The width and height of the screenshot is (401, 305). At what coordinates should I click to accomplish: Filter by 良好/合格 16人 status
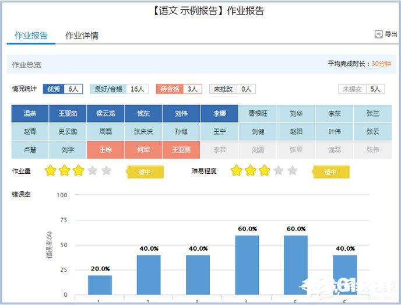pos(119,89)
